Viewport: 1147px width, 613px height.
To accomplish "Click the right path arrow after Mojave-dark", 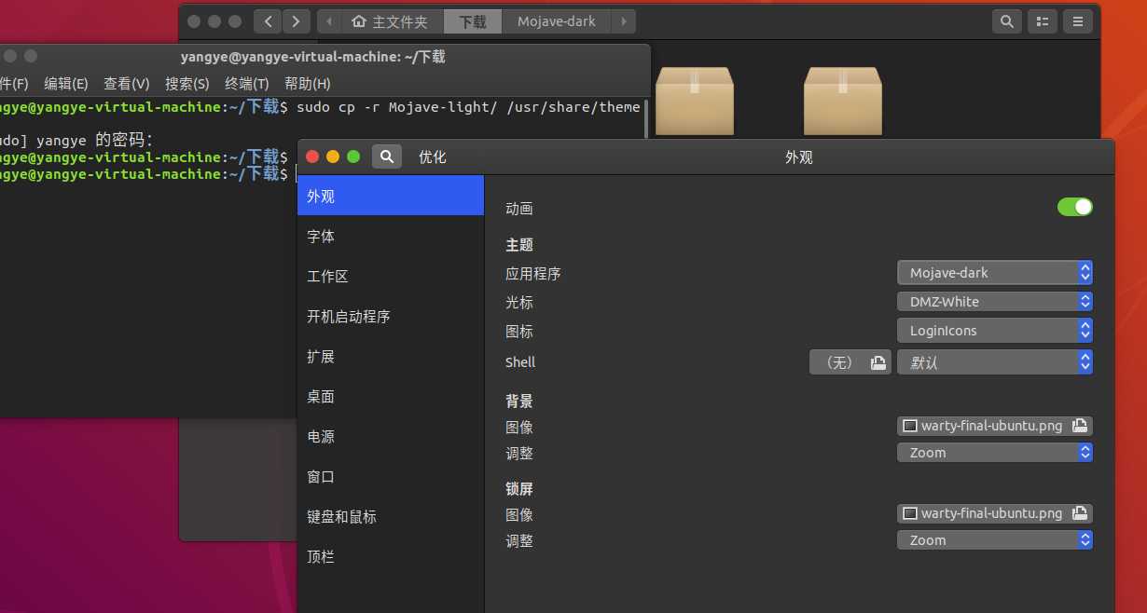I will (624, 20).
